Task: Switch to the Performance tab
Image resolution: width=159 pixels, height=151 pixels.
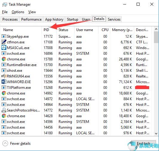Action: pyautogui.click(x=31, y=19)
